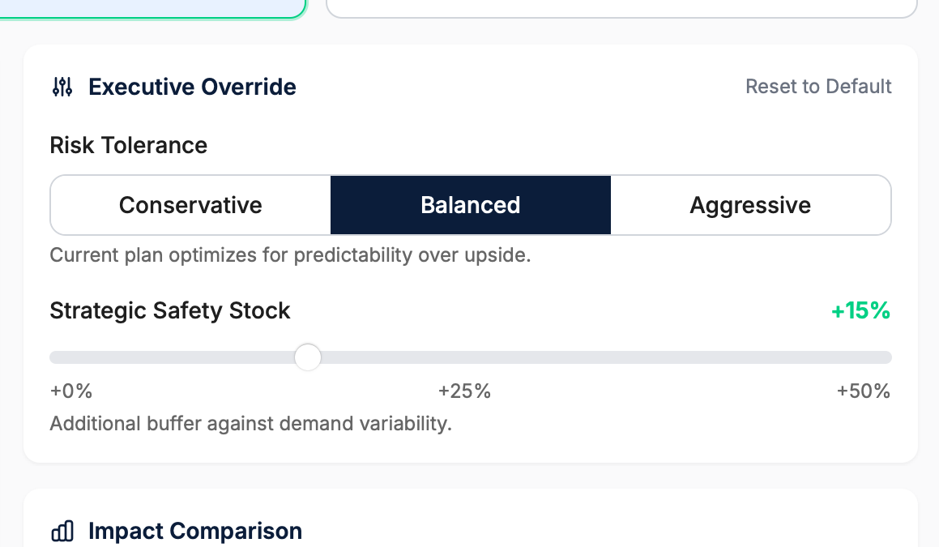Click the Risk Tolerance heading
This screenshot has width=939, height=547.
tap(128, 145)
